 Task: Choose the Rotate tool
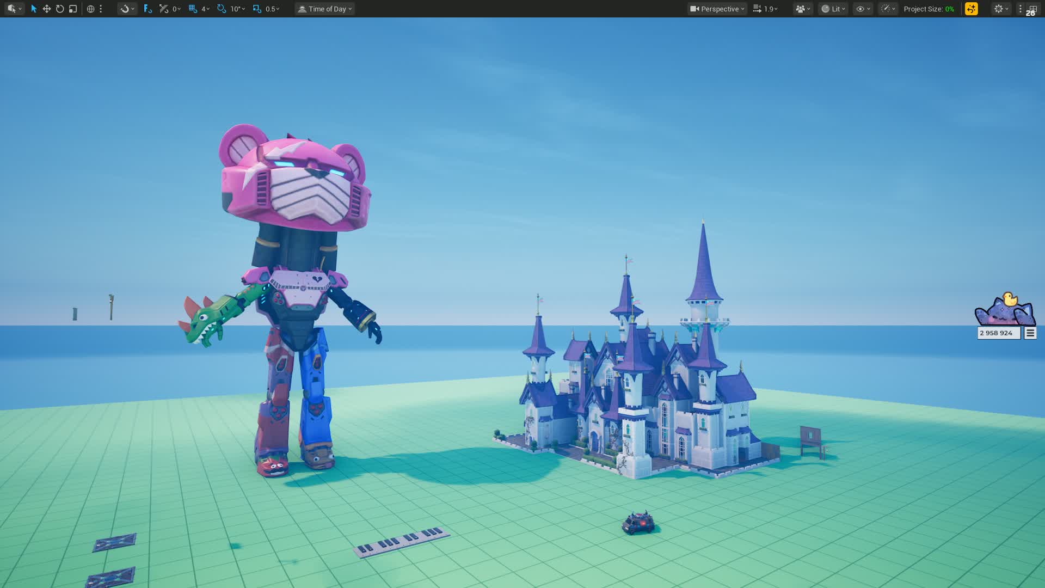click(x=60, y=9)
